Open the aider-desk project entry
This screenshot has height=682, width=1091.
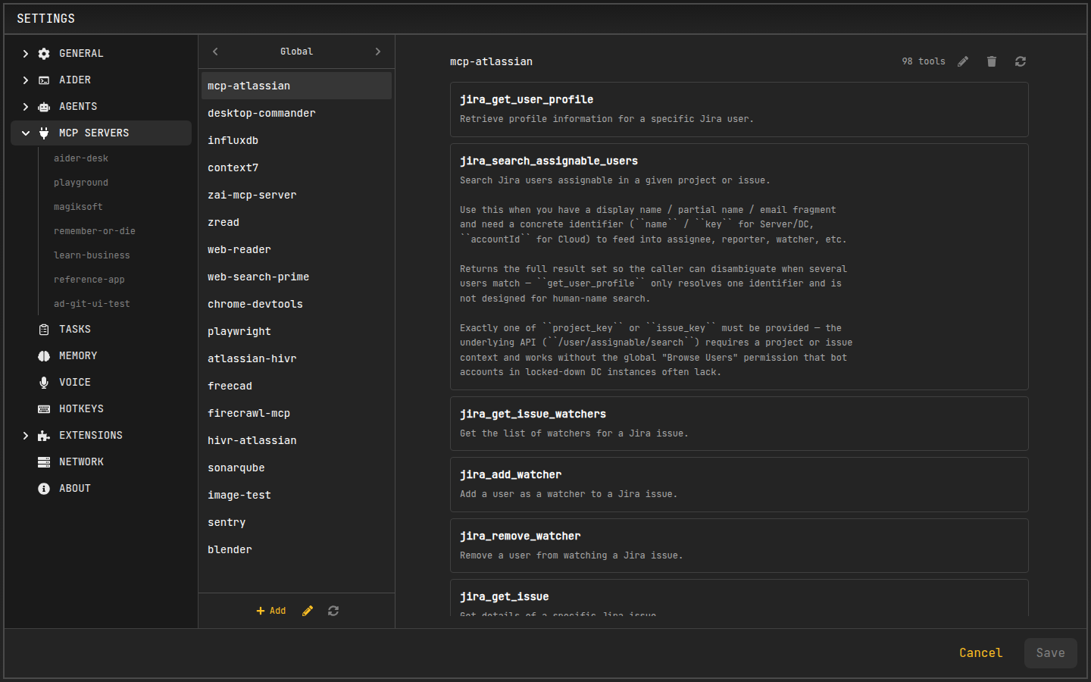81,158
